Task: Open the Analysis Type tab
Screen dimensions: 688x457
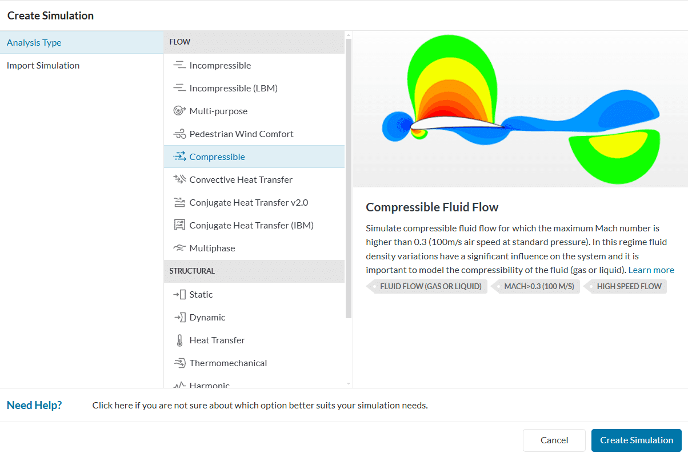Action: pos(34,43)
